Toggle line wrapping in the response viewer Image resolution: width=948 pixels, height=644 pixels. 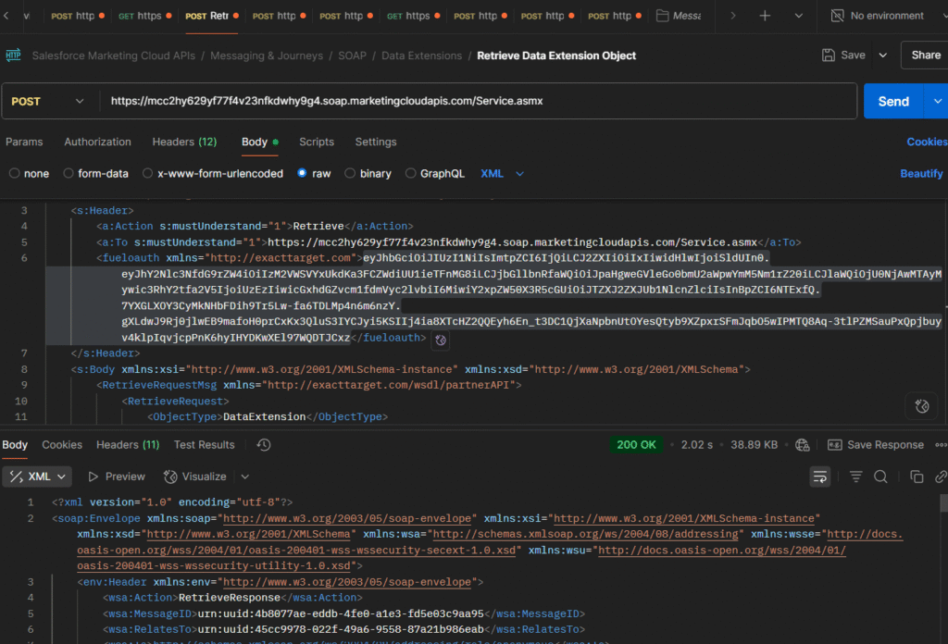820,476
